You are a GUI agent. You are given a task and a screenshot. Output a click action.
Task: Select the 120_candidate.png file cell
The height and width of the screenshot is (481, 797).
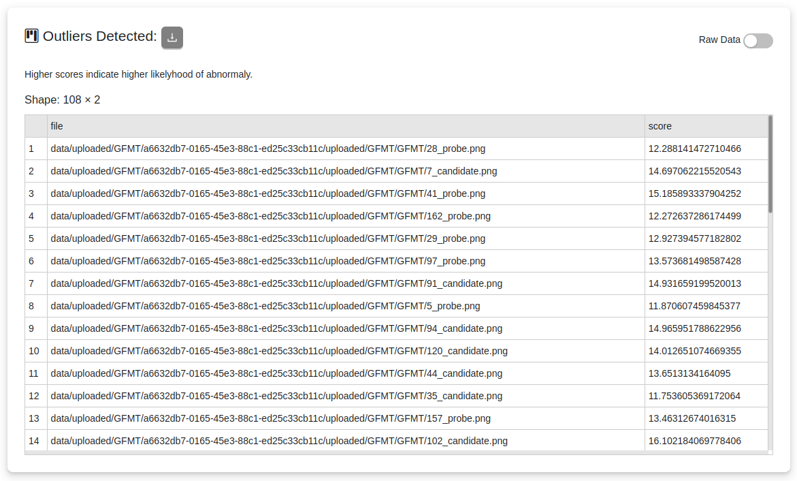[x=279, y=351]
